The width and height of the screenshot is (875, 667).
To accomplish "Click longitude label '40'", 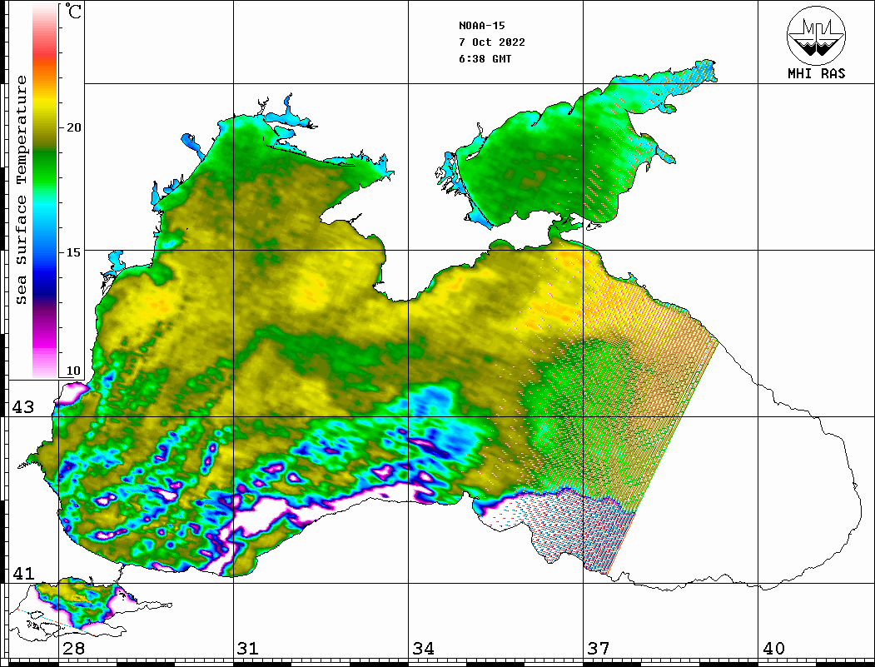I will (x=773, y=648).
